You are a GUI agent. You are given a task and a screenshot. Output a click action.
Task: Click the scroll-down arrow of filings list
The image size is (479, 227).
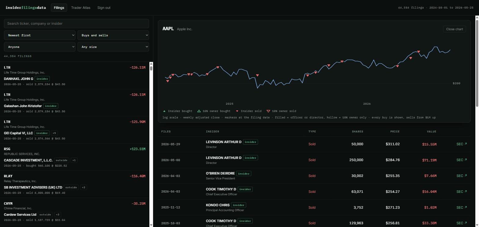151,225
